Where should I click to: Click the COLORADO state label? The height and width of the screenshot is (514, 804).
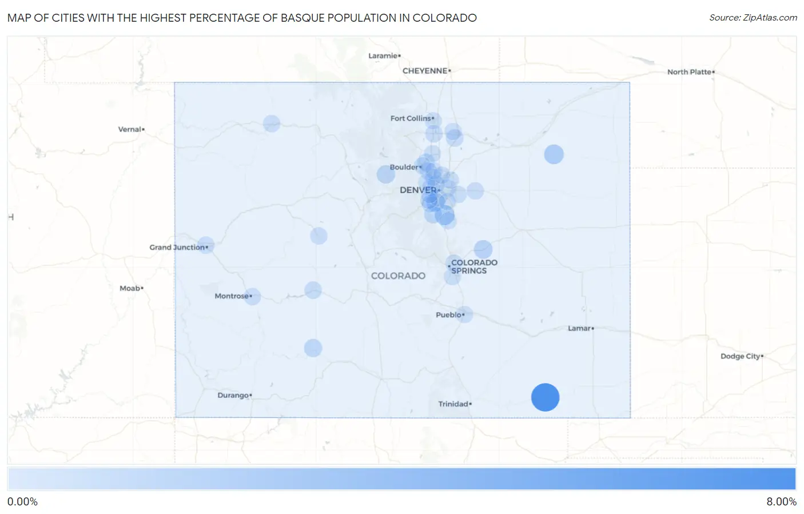[398, 276]
